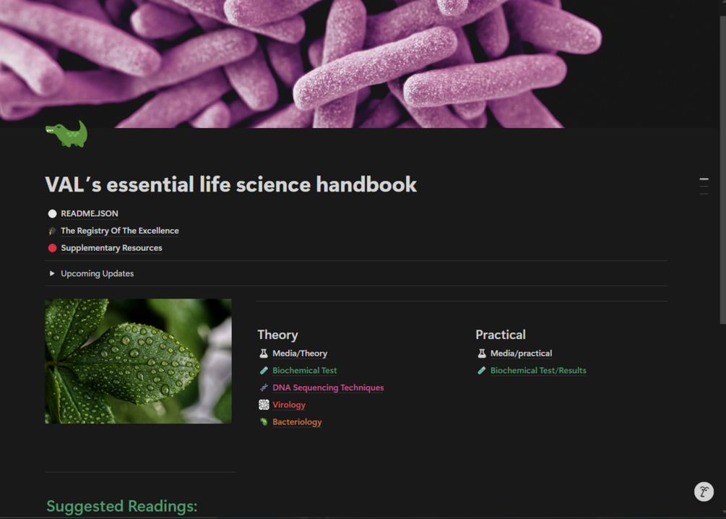Image resolution: width=726 pixels, height=519 pixels.
Task: Click the white circle icon beside README.JSON
Action: pyautogui.click(x=51, y=213)
